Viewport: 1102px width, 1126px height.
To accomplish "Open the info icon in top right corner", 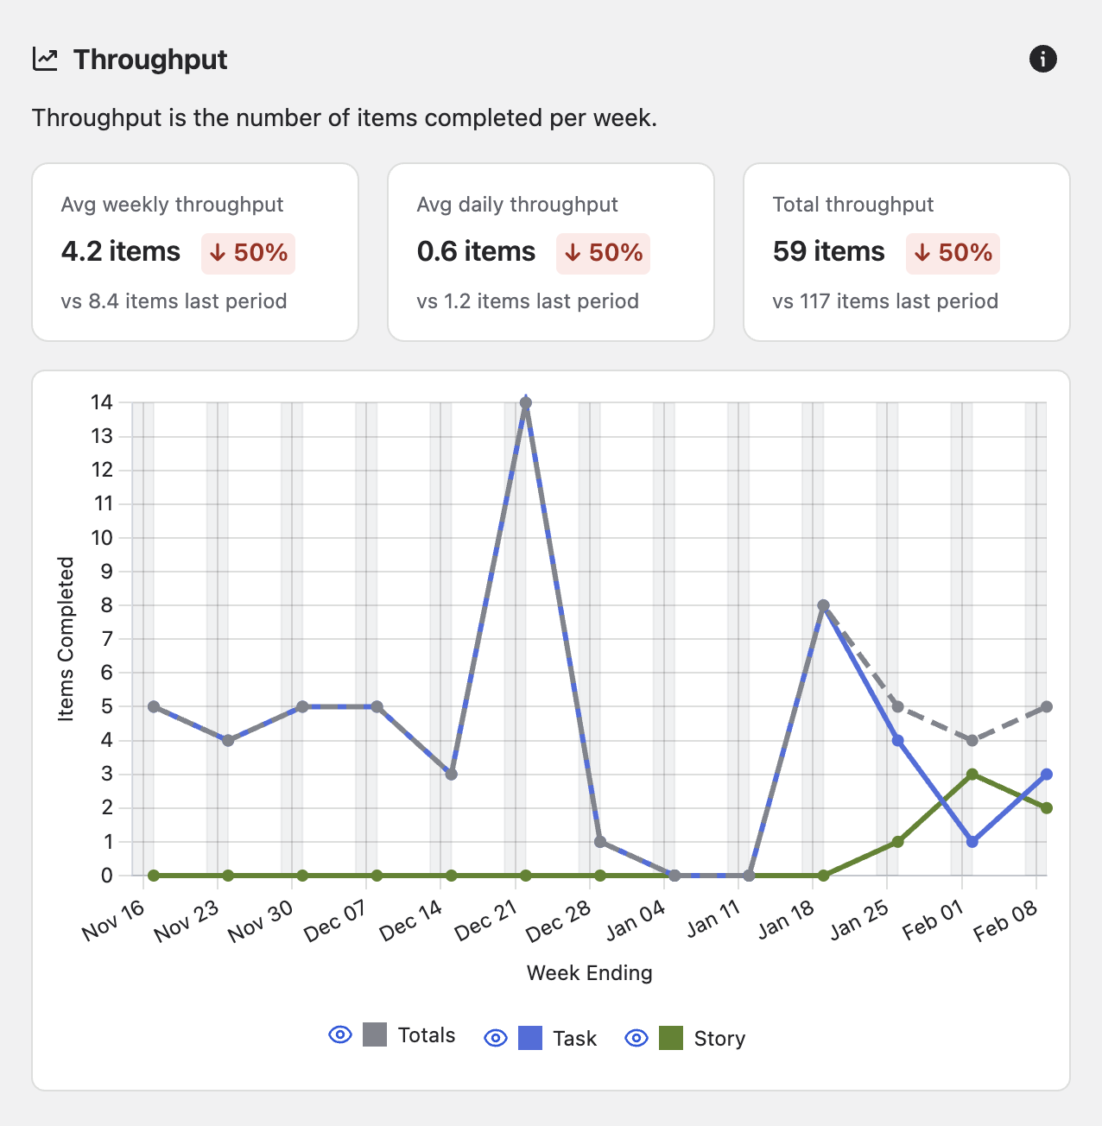I will [1042, 59].
